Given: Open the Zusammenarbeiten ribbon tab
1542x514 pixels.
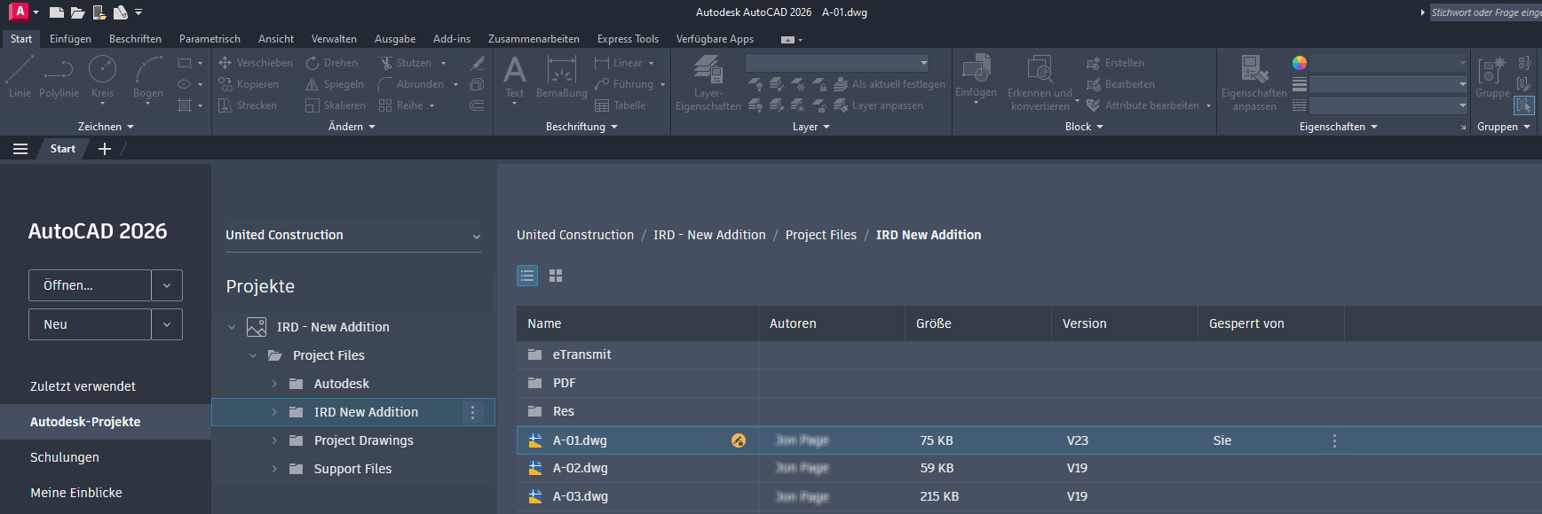Looking at the screenshot, I should [x=534, y=39].
